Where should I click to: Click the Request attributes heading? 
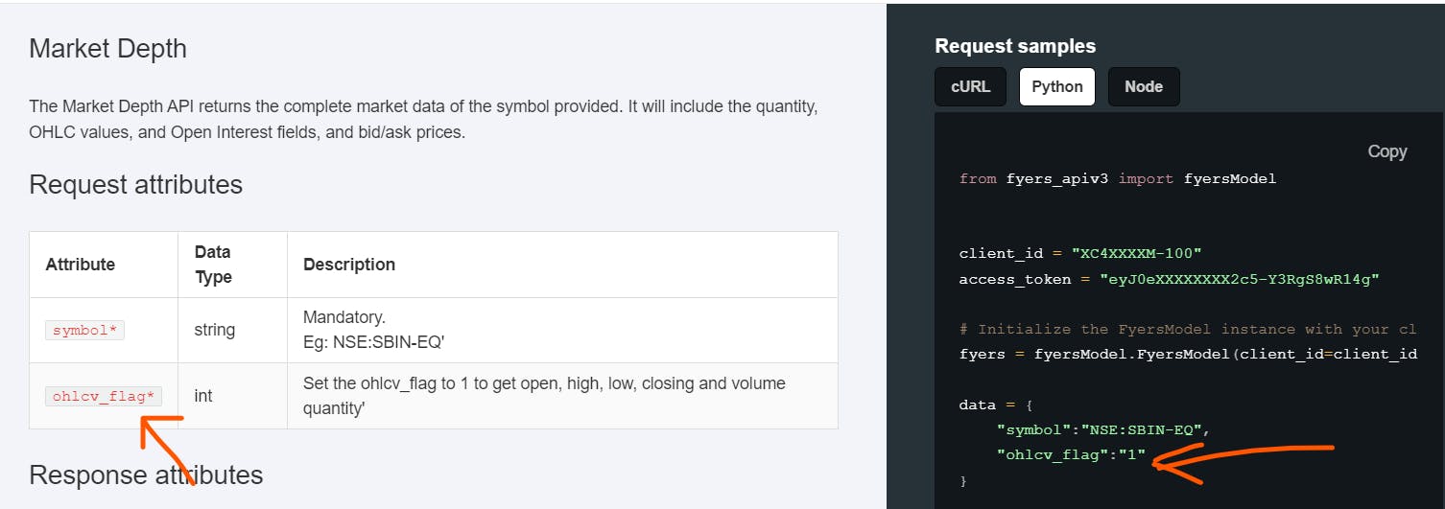click(x=135, y=184)
